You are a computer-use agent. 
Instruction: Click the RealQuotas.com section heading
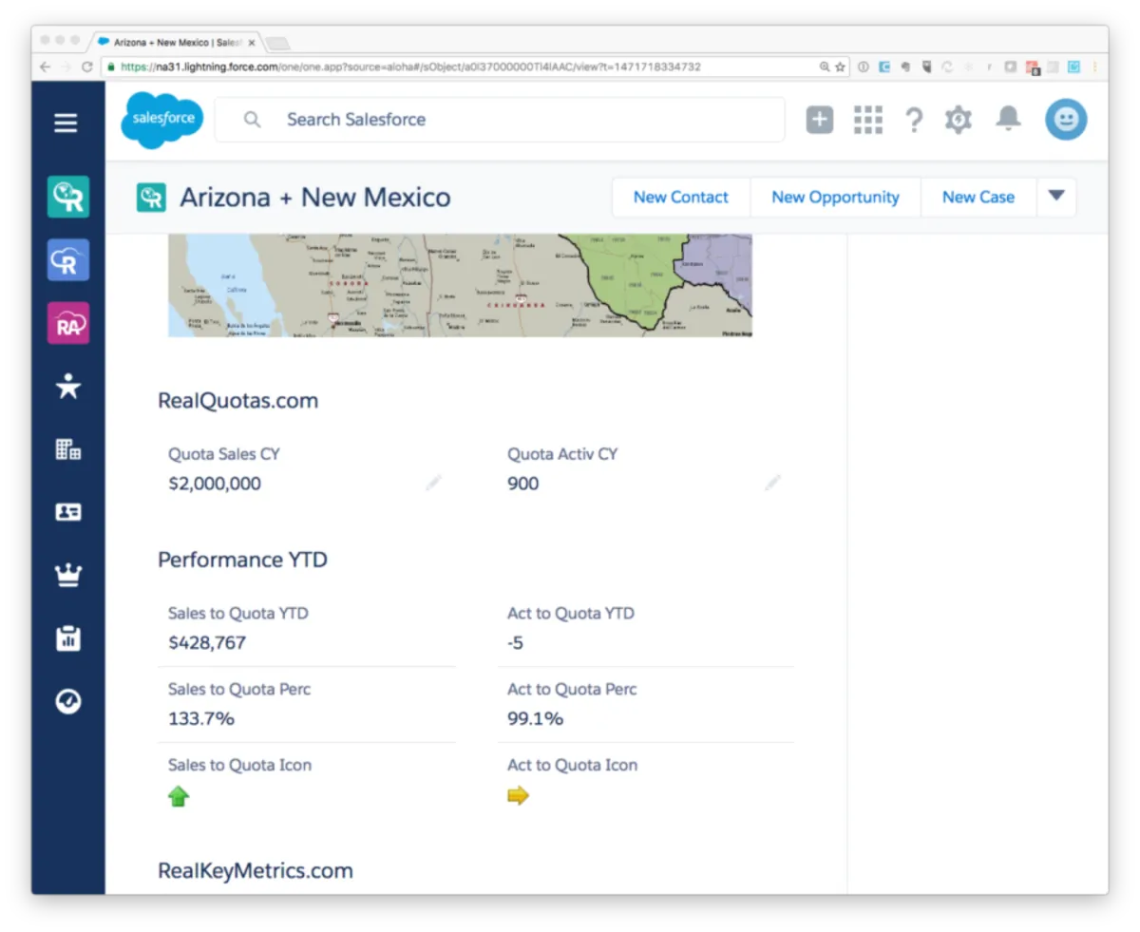click(237, 401)
